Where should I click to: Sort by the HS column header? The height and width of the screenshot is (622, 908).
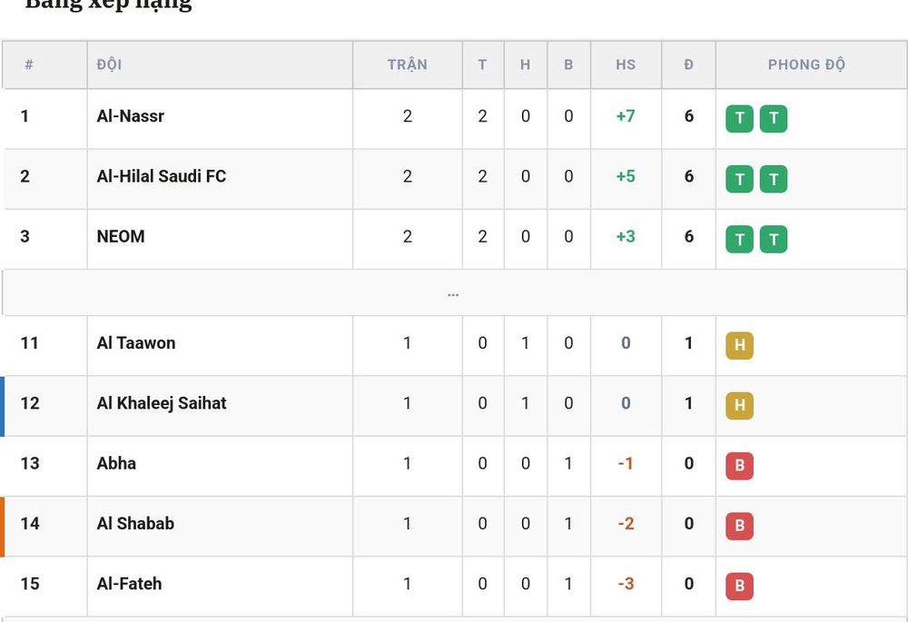[626, 64]
